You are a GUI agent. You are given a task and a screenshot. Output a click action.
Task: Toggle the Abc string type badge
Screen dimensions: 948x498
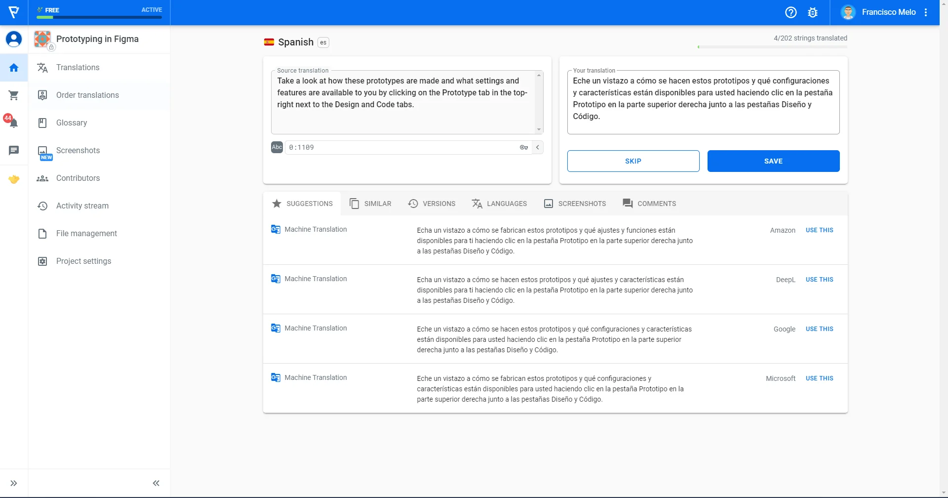coord(277,147)
